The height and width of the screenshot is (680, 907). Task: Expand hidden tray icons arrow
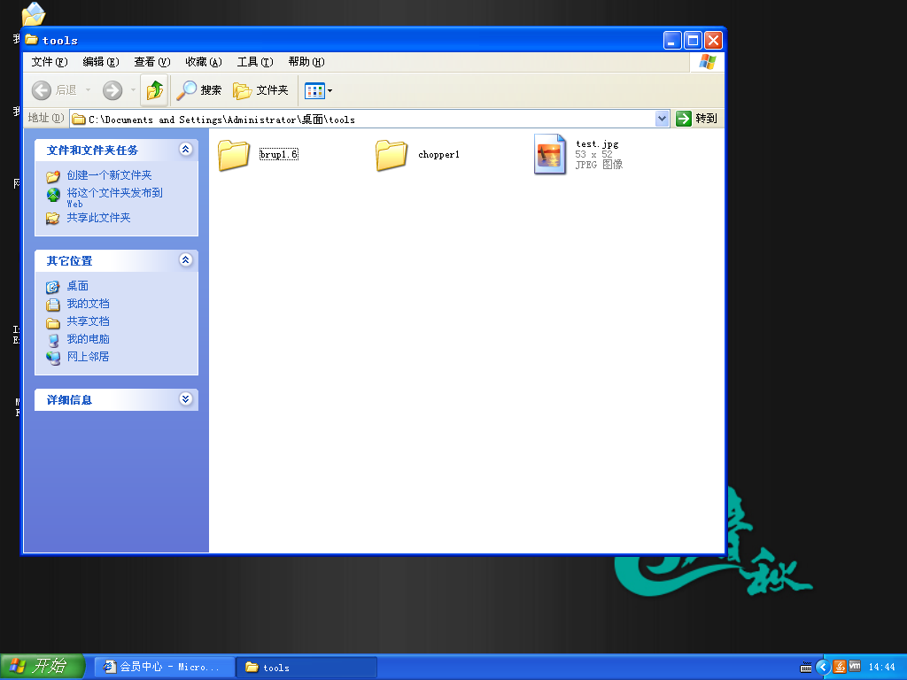[823, 668]
